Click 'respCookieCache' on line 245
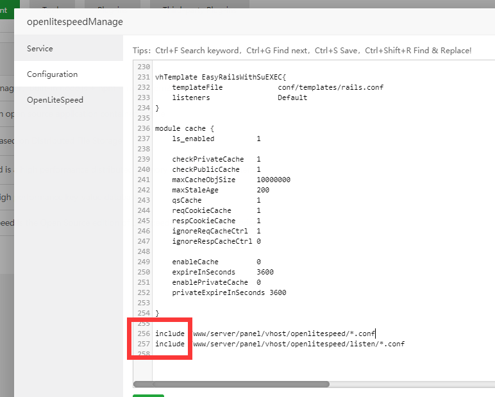 pos(204,221)
